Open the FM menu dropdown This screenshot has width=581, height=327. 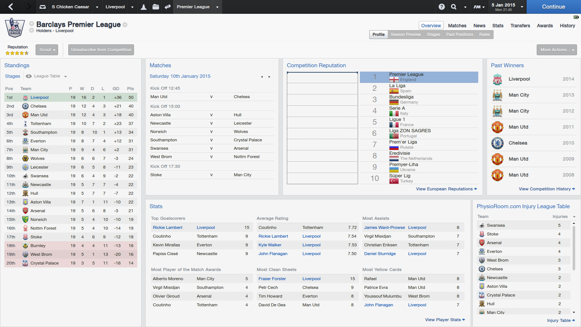(x=479, y=7)
